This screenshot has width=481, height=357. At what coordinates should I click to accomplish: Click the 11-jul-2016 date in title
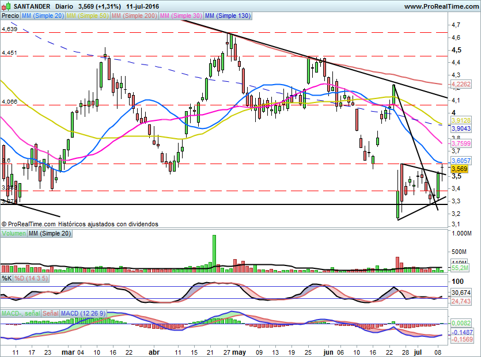coord(143,6)
